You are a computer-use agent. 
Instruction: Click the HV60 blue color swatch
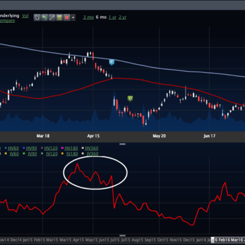pyautogui.click(x=6, y=148)
